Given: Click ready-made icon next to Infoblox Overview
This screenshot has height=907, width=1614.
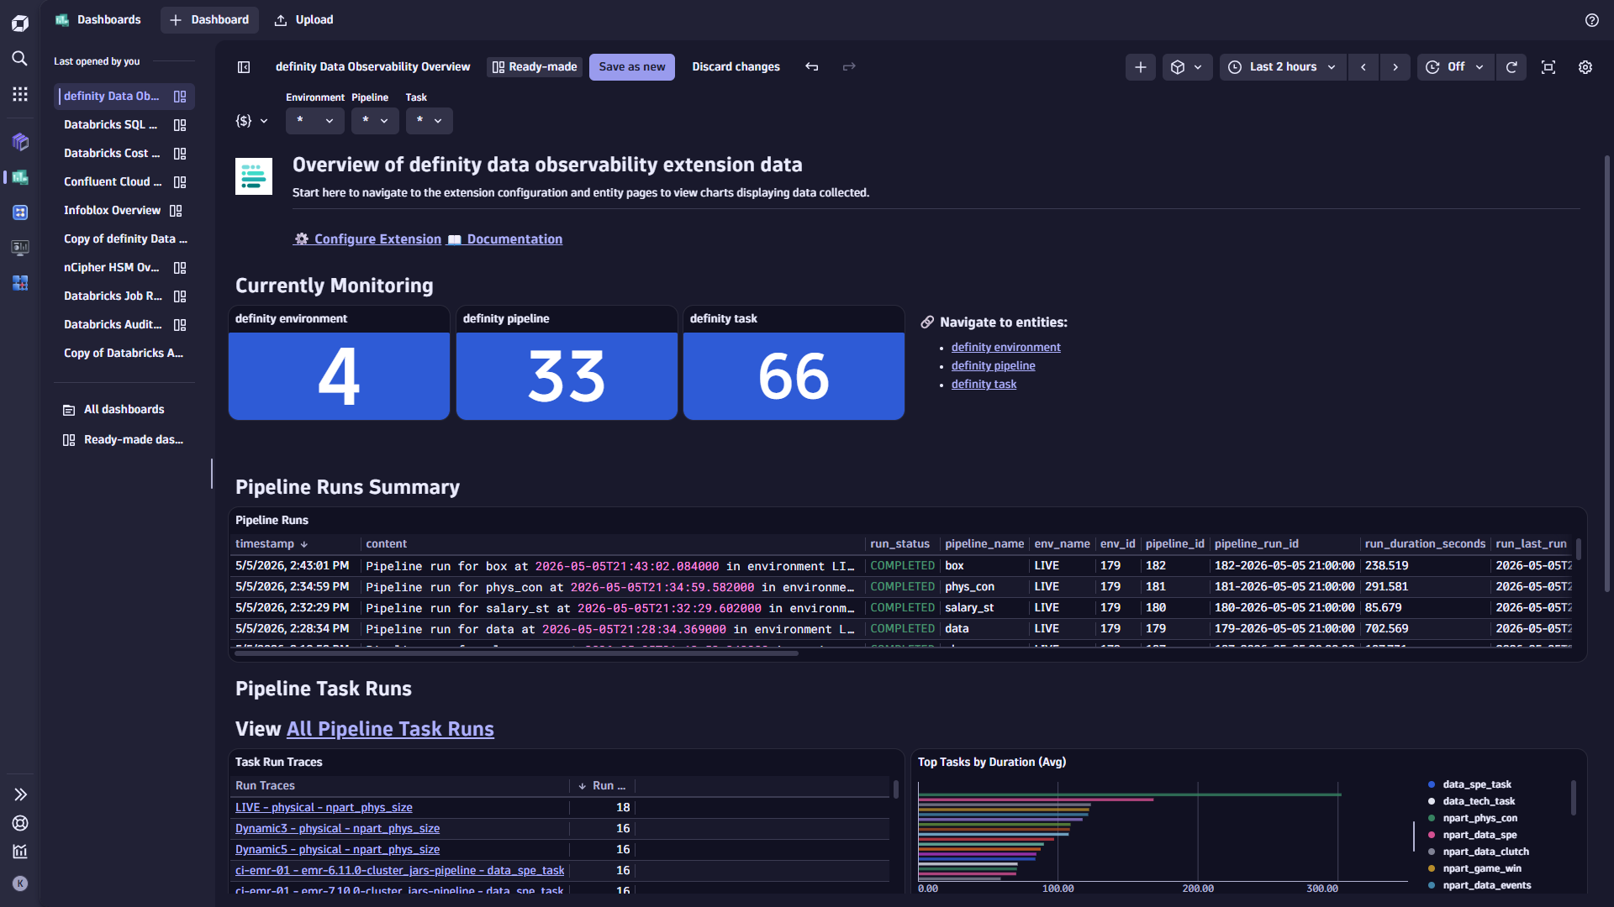Looking at the screenshot, I should tap(176, 211).
